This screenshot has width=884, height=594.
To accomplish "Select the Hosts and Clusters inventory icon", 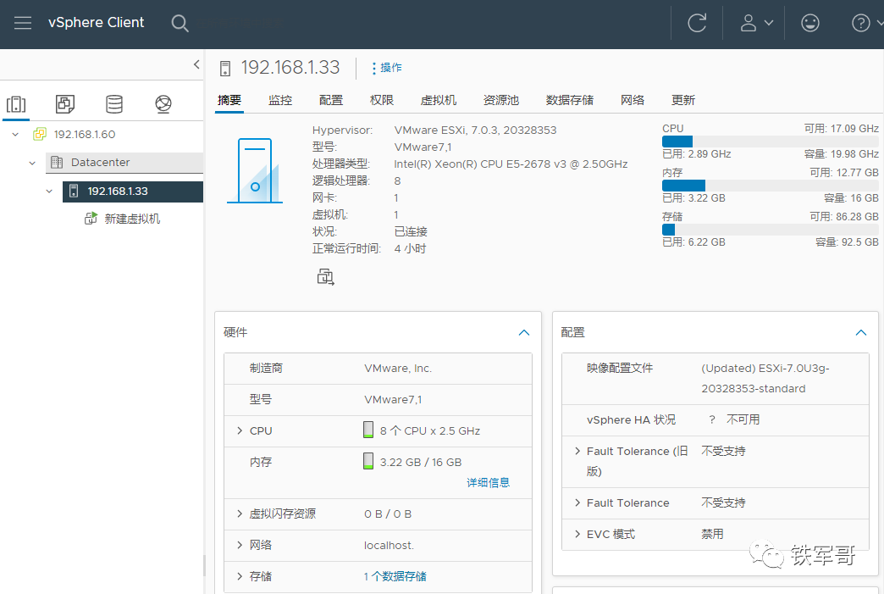I will click(17, 103).
